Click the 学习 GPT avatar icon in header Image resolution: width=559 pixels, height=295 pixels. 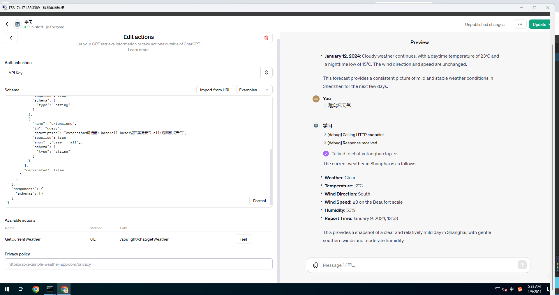17,24
